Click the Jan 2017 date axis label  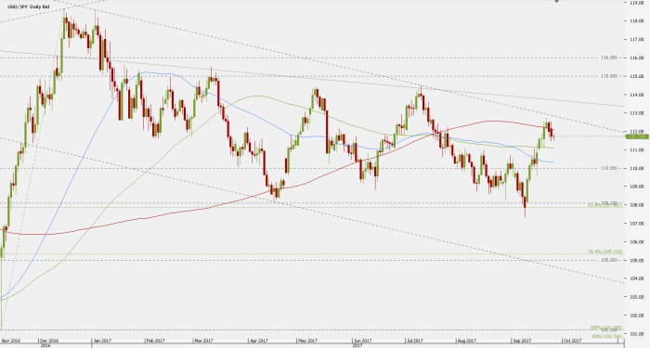click(101, 341)
